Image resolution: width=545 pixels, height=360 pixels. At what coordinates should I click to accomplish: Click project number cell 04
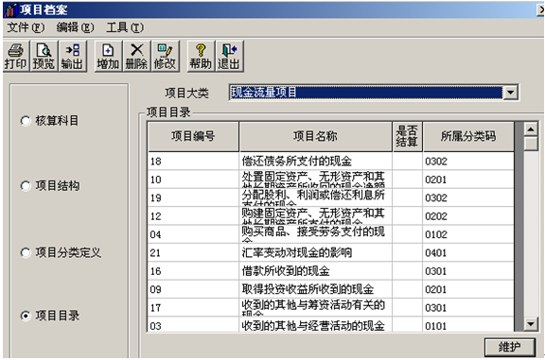coord(193,234)
